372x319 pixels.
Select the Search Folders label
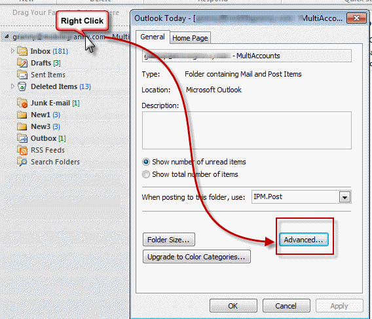click(x=55, y=162)
